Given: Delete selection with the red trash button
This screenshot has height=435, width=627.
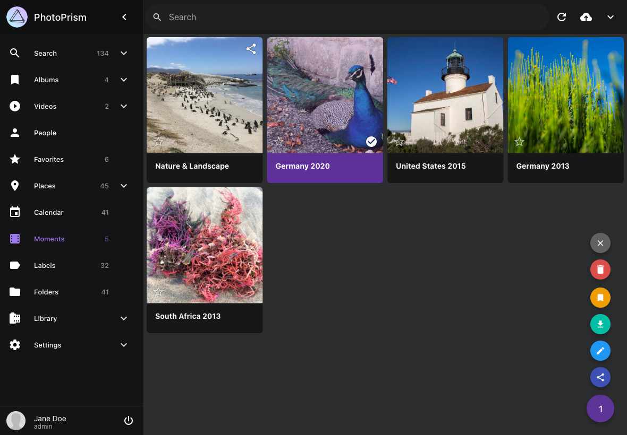Looking at the screenshot, I should click(600, 270).
